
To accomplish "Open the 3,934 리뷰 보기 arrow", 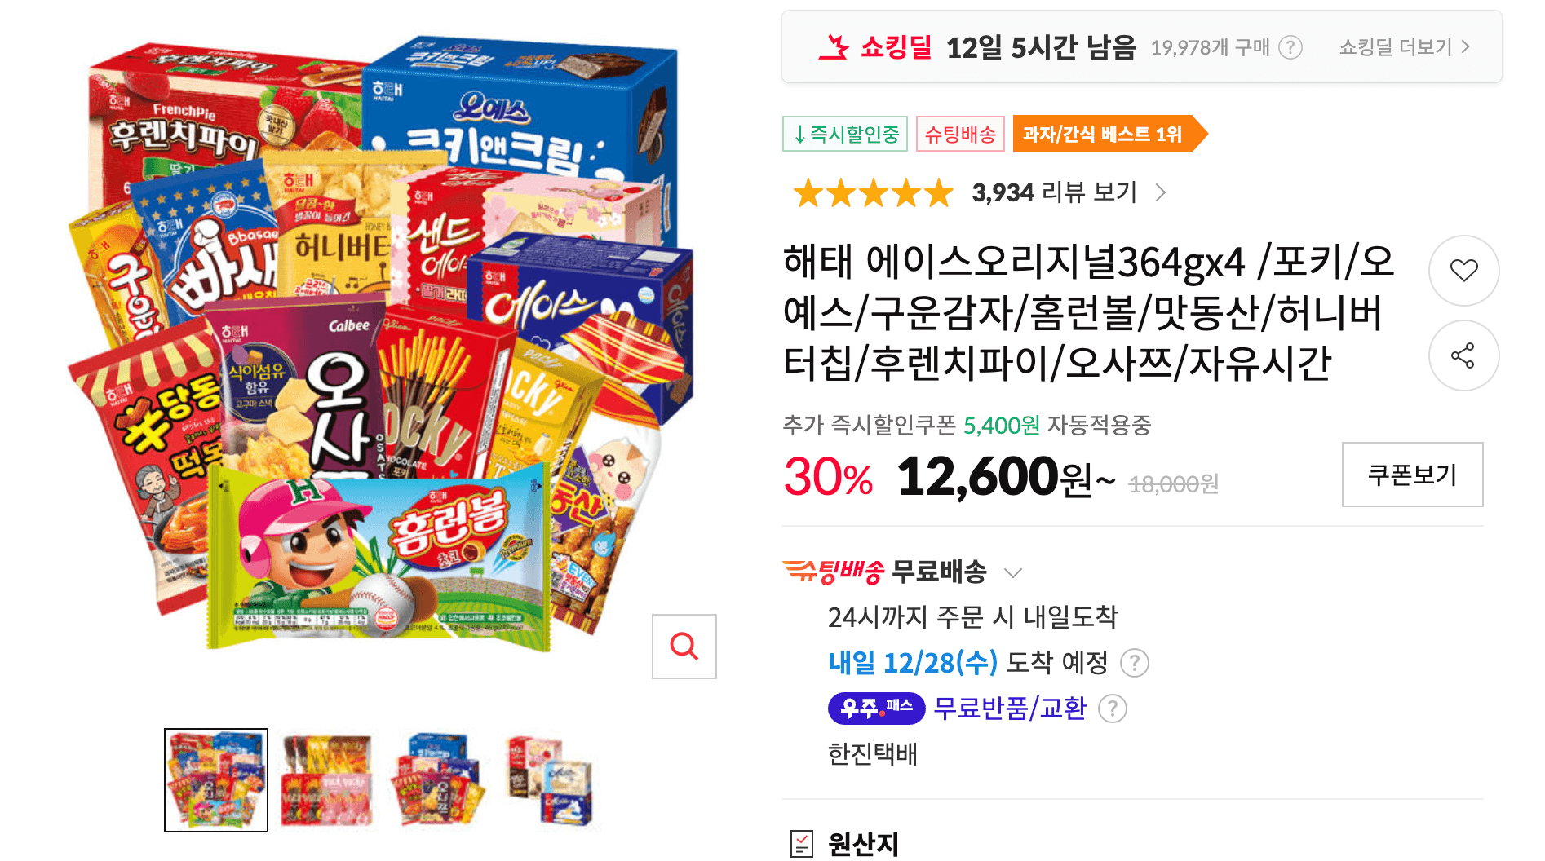I will coord(1161,192).
